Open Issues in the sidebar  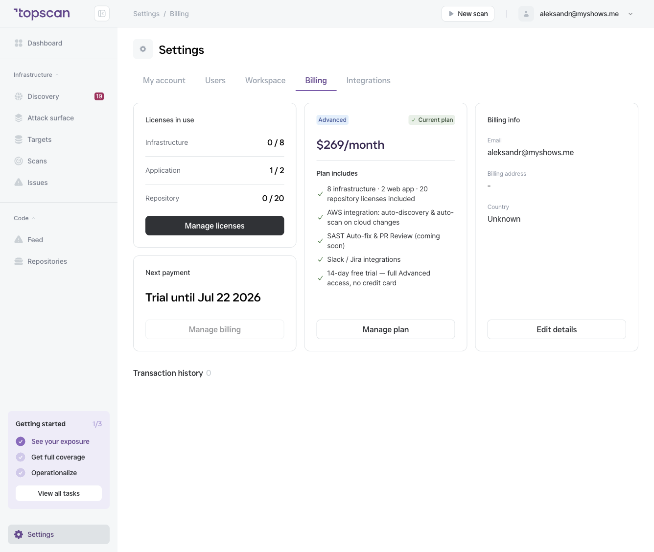(x=59, y=183)
